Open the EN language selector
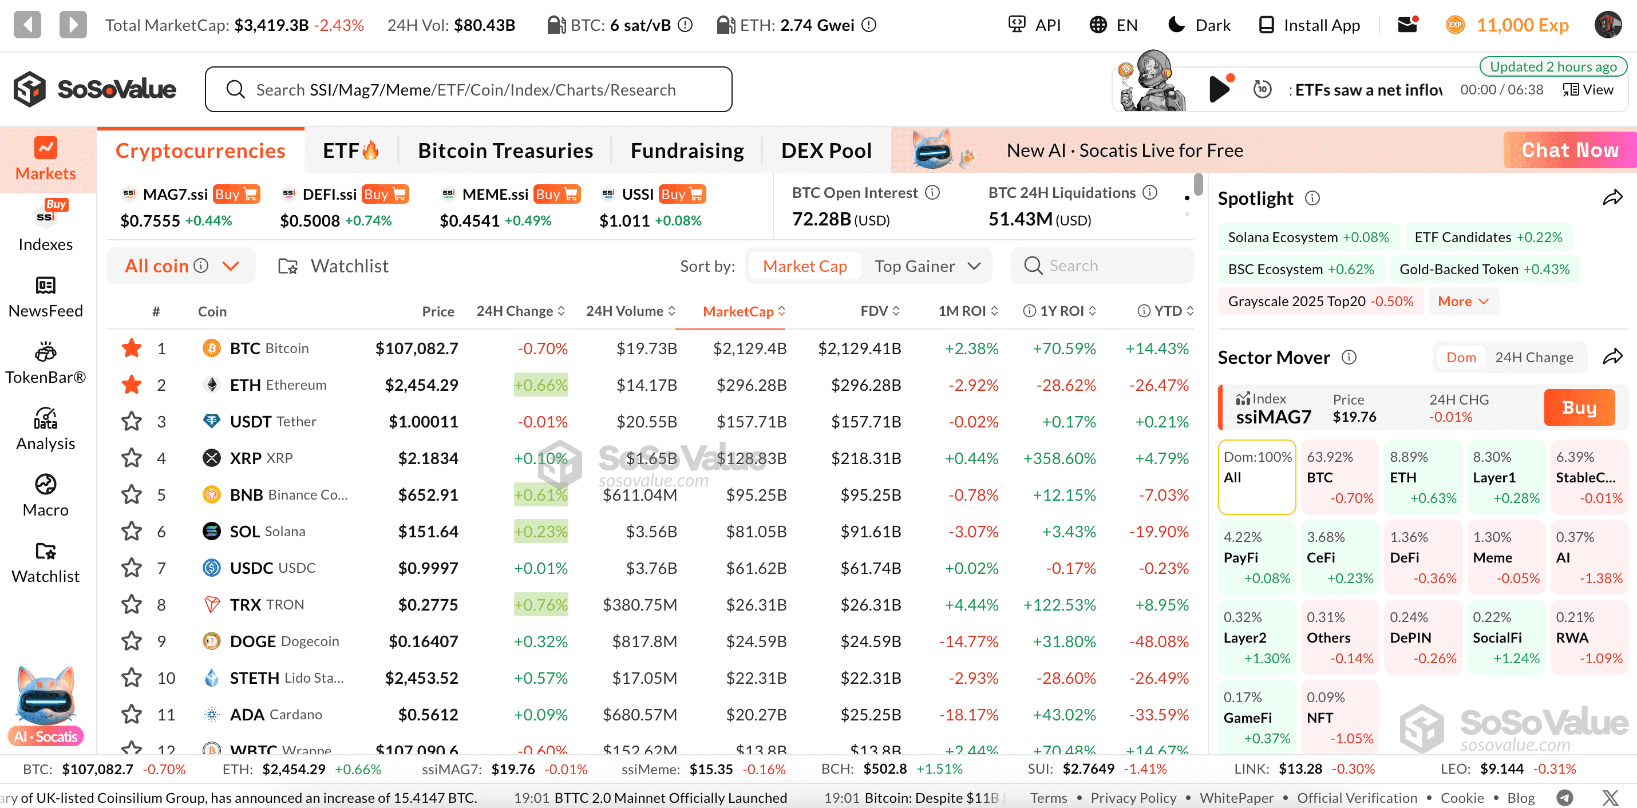1637x808 pixels. (1113, 25)
